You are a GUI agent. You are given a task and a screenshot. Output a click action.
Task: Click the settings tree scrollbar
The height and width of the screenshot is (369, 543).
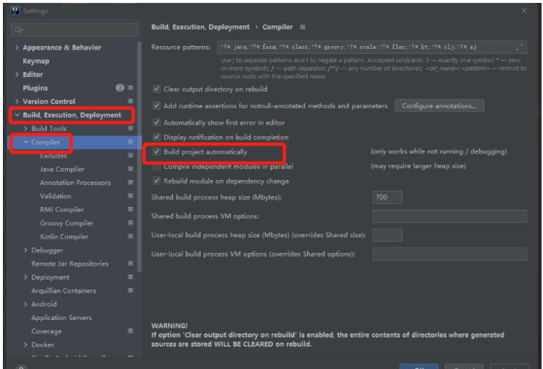[x=139, y=157]
